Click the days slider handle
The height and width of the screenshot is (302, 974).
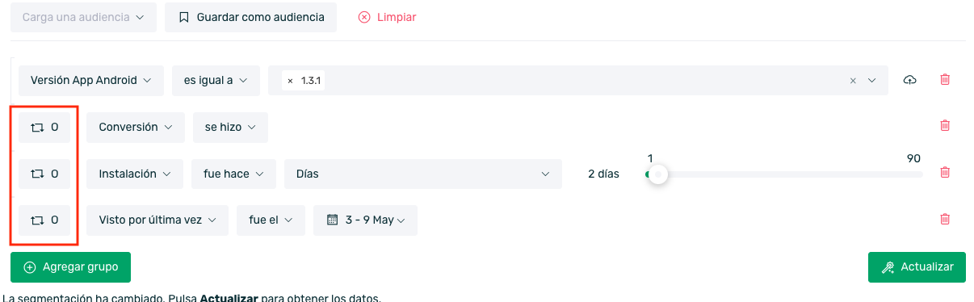click(658, 174)
